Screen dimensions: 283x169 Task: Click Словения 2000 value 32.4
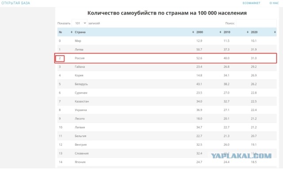(199, 153)
